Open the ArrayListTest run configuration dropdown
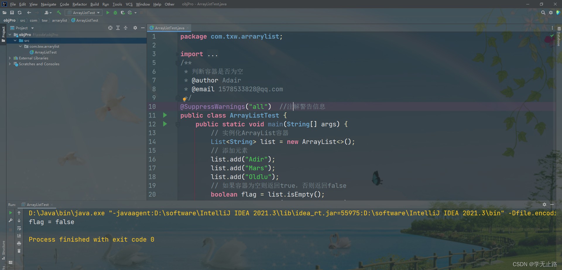This screenshot has width=562, height=270. click(x=84, y=13)
